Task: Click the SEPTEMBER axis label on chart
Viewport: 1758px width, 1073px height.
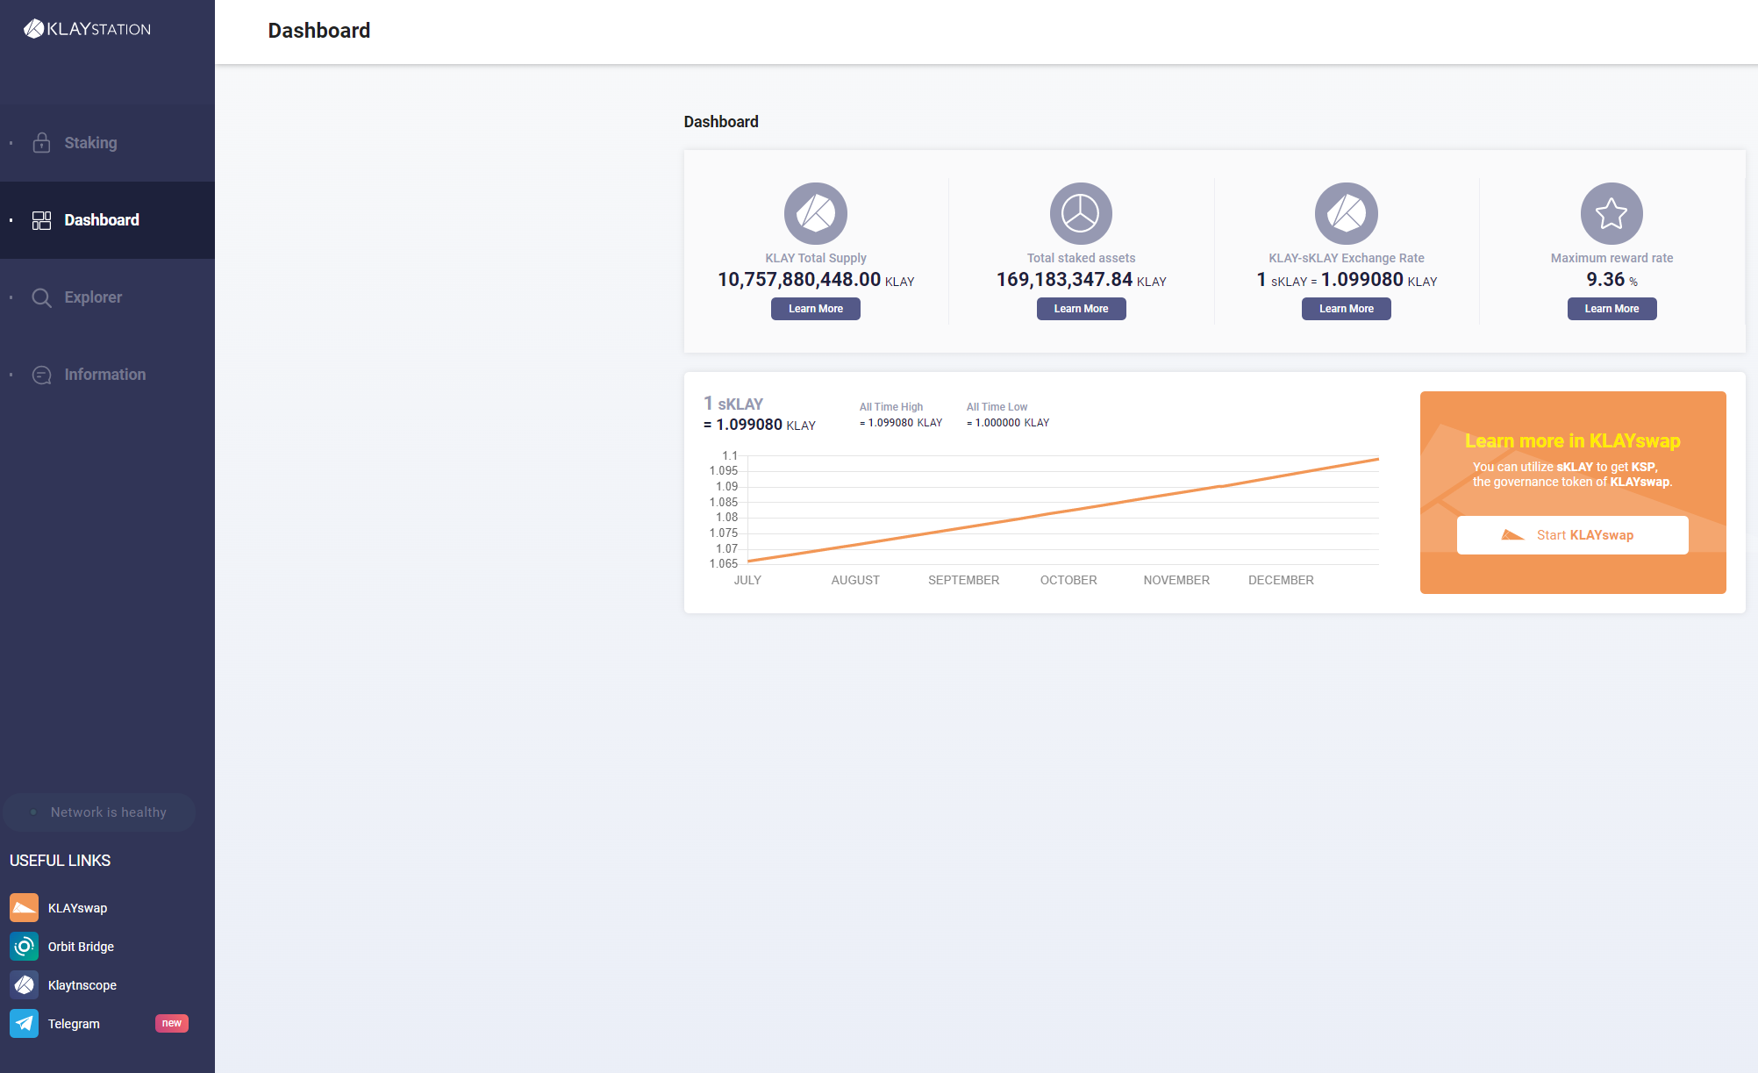Action: click(x=963, y=581)
